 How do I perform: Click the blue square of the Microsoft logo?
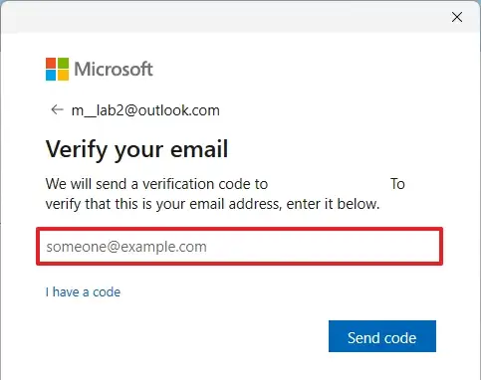coord(51,76)
